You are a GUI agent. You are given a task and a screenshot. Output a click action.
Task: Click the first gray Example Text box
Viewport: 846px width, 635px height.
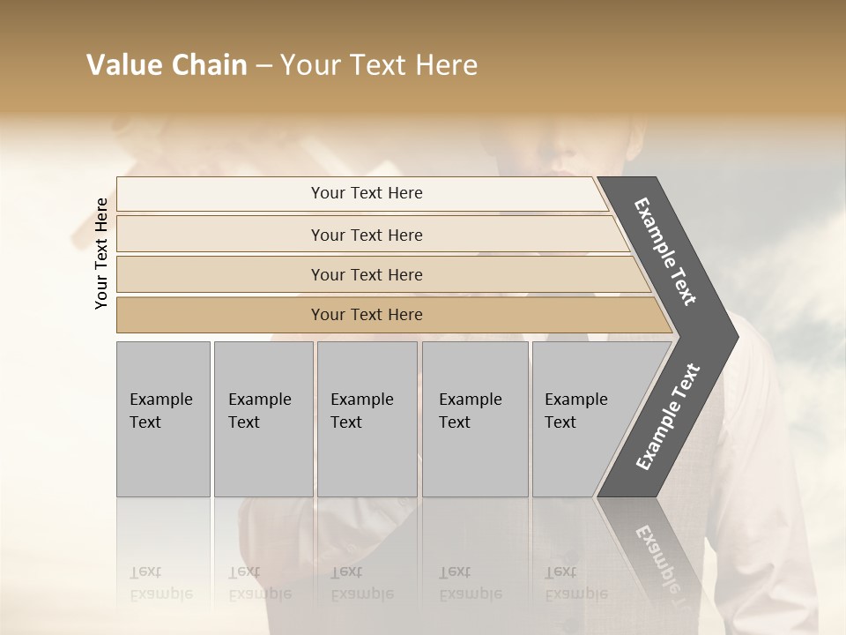164,419
